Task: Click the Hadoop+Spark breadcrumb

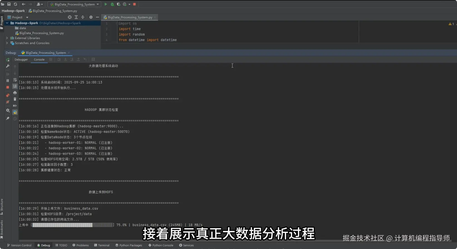Action: coord(13,11)
